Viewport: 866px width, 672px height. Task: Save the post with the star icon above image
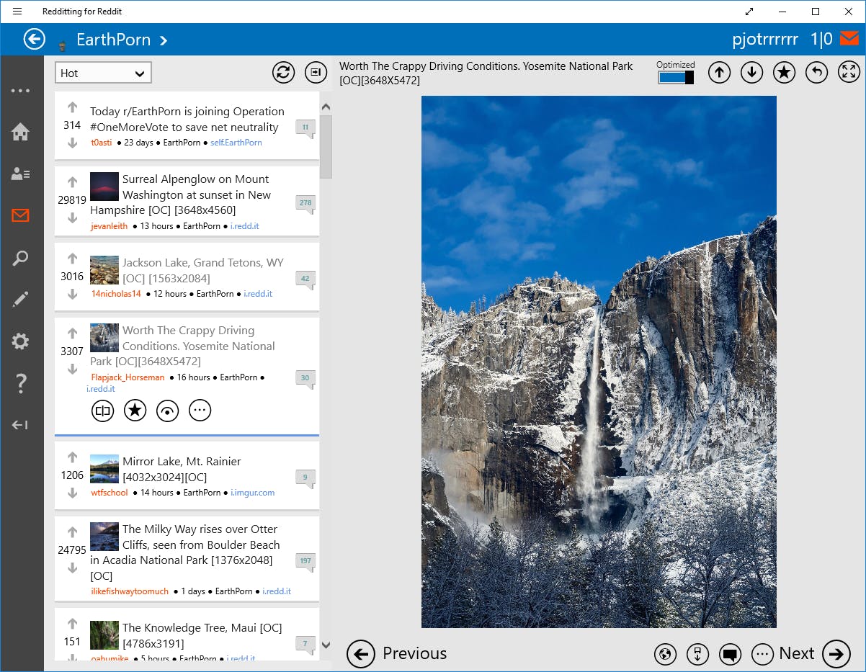[x=784, y=72]
